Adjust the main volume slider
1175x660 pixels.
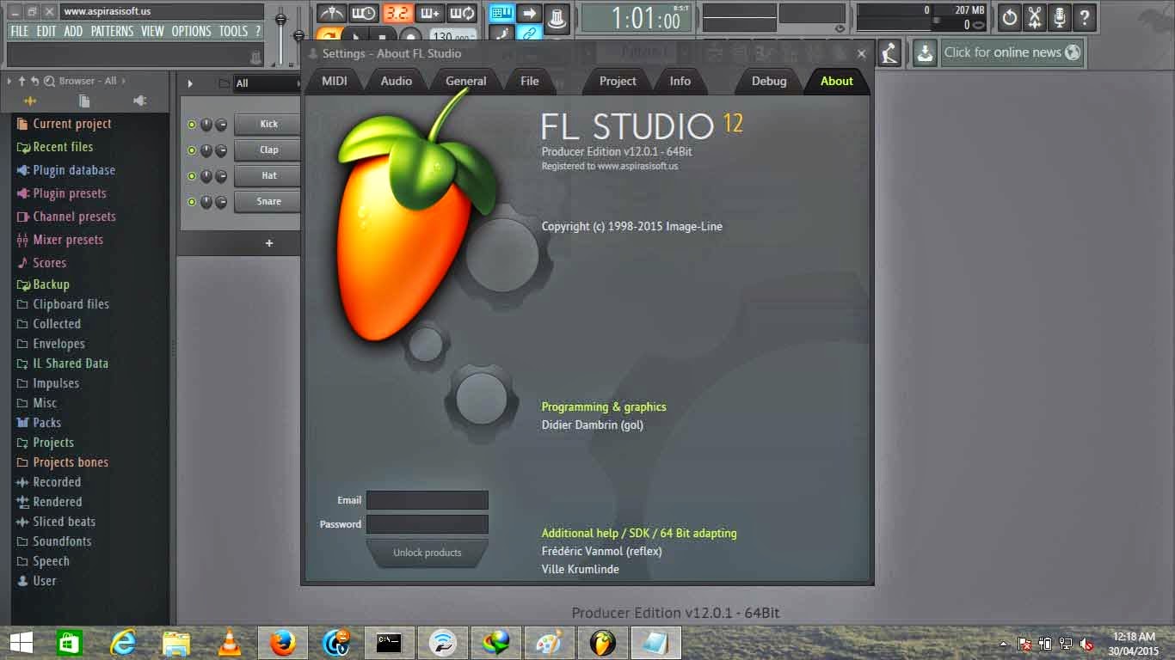280,34
